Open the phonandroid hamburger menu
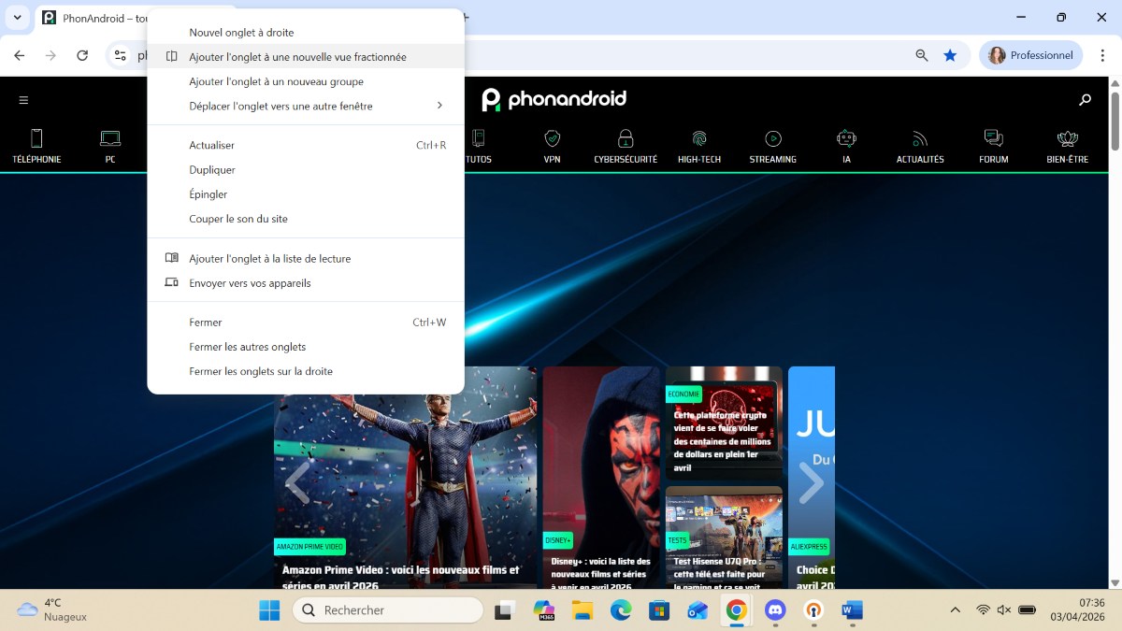This screenshot has height=631, width=1122. pos(23,99)
